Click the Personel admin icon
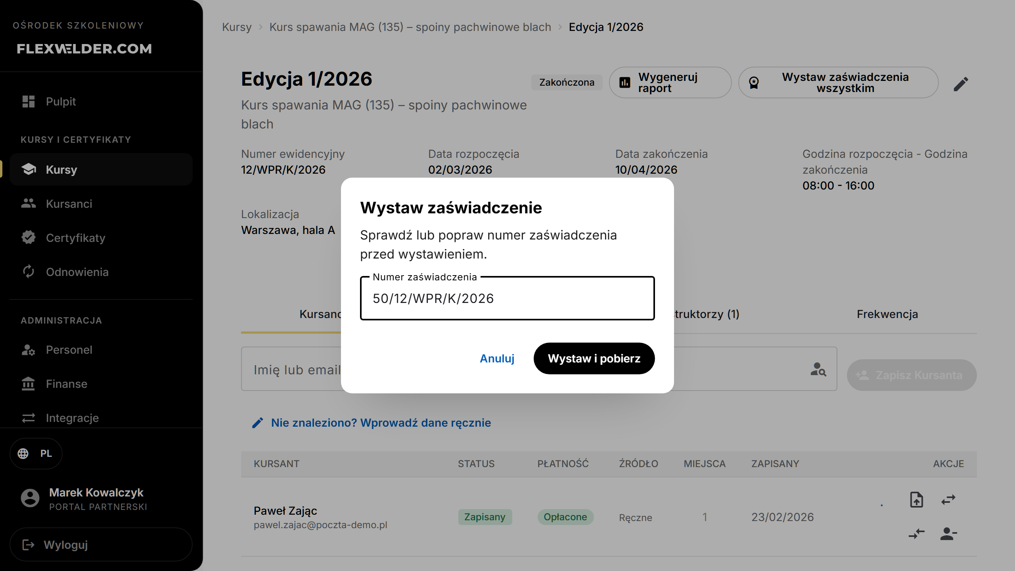Image resolution: width=1015 pixels, height=571 pixels. click(x=29, y=350)
